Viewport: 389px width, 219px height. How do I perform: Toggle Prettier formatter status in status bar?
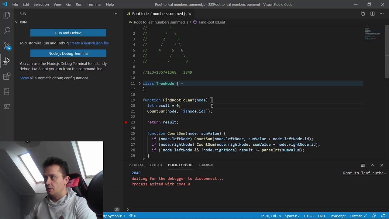[359, 216]
